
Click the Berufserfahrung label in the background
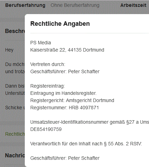tap(25, 5)
